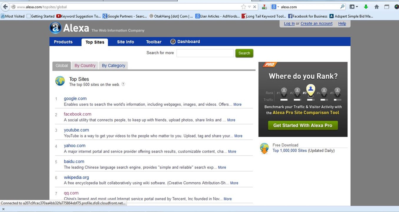Open the Getting Started bookmark
Screen dimensions: 399x212
point(41,16)
